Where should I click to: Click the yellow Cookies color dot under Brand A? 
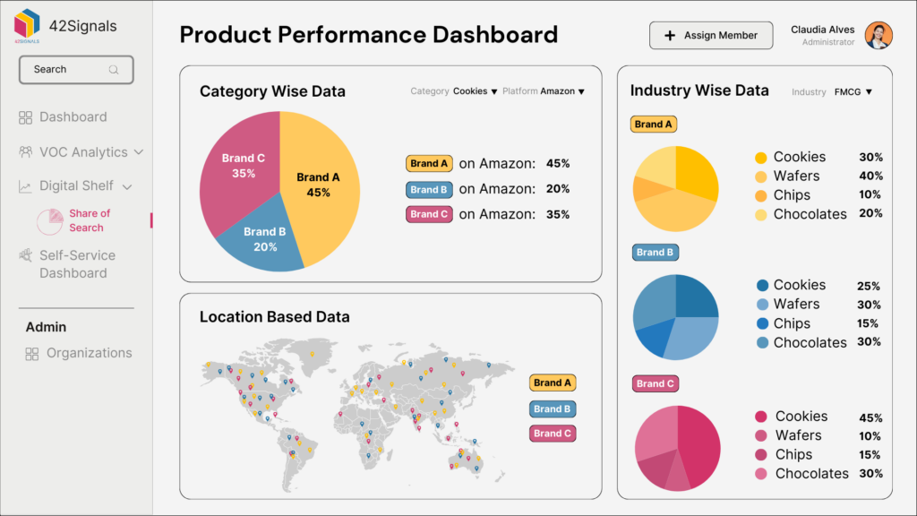point(763,156)
